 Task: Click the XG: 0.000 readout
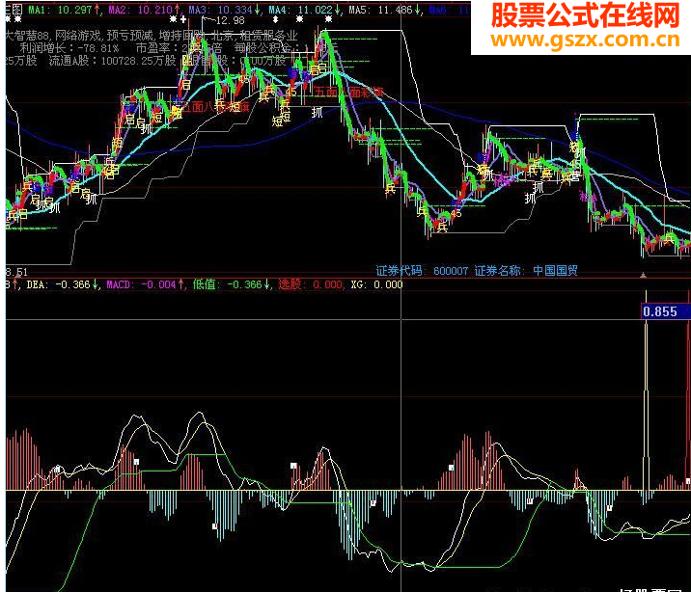[x=376, y=284]
